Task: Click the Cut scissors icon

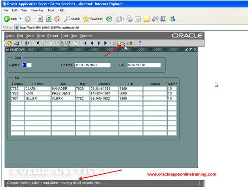Action: click(37, 43)
